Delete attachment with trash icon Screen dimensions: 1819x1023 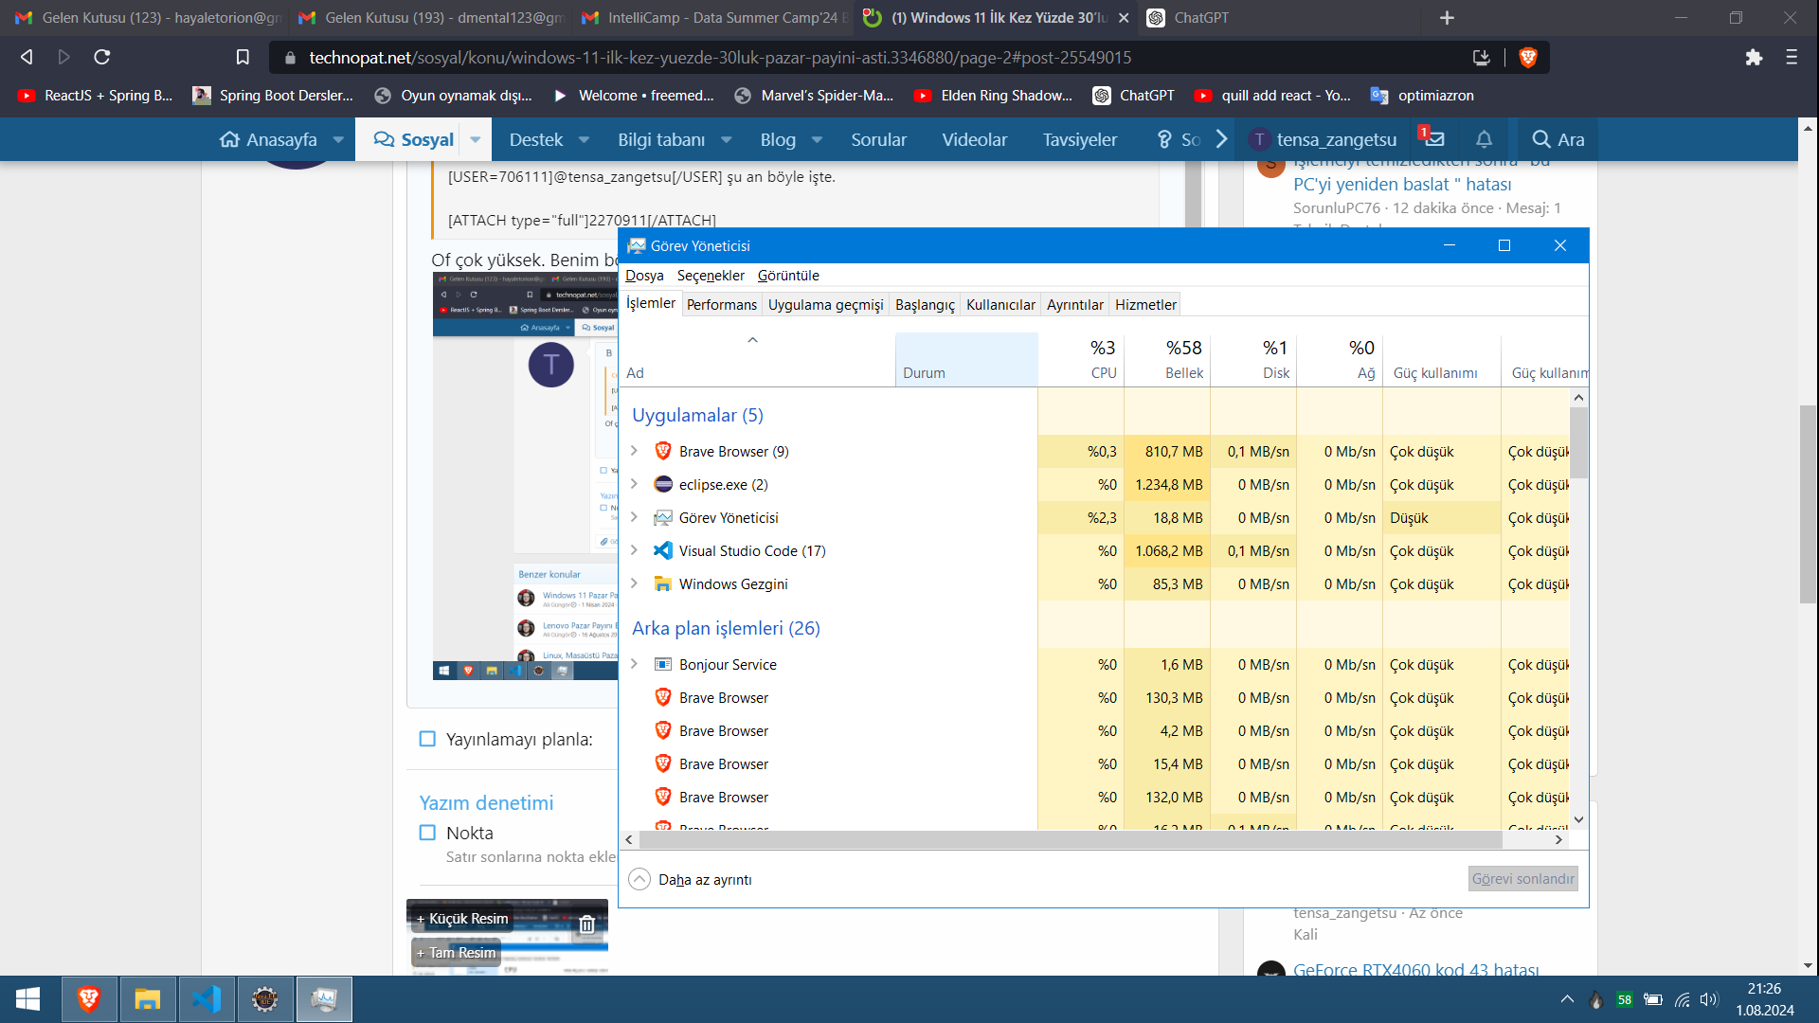tap(586, 924)
